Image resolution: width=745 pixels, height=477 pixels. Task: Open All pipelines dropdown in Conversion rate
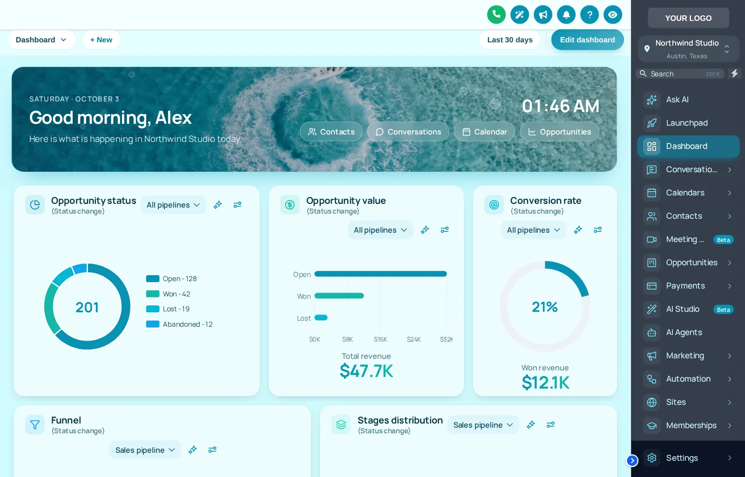[x=534, y=230]
